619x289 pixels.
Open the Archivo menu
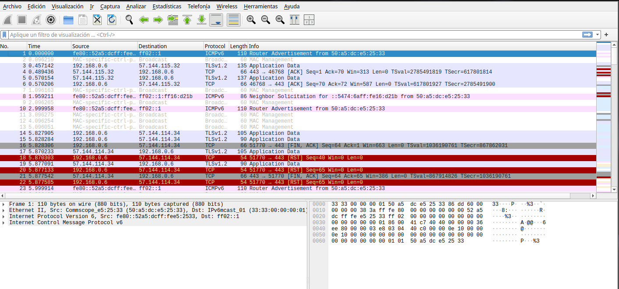point(12,6)
